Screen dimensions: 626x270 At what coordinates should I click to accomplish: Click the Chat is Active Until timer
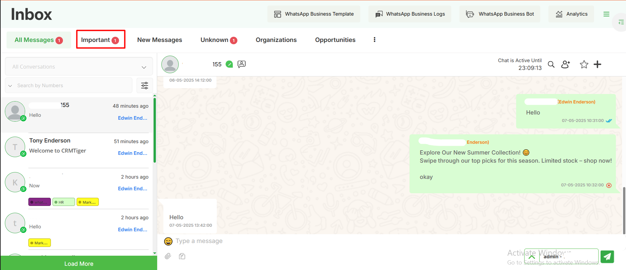point(520,64)
